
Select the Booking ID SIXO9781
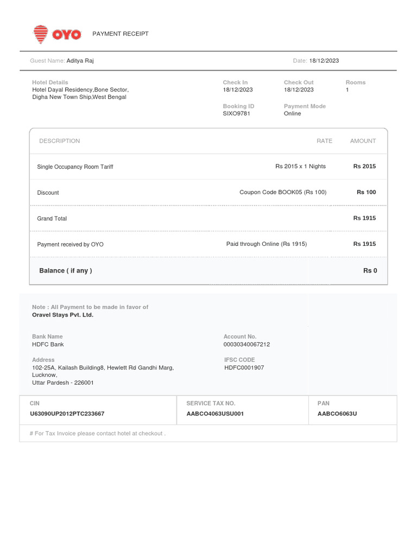point(237,114)
